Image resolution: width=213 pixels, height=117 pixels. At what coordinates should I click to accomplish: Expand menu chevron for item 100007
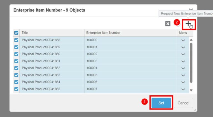point(183,89)
